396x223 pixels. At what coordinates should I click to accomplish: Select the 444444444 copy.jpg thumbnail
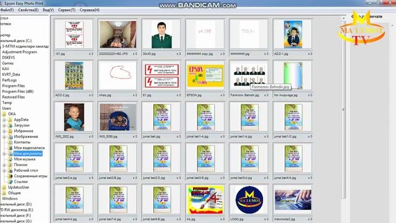tap(205, 35)
